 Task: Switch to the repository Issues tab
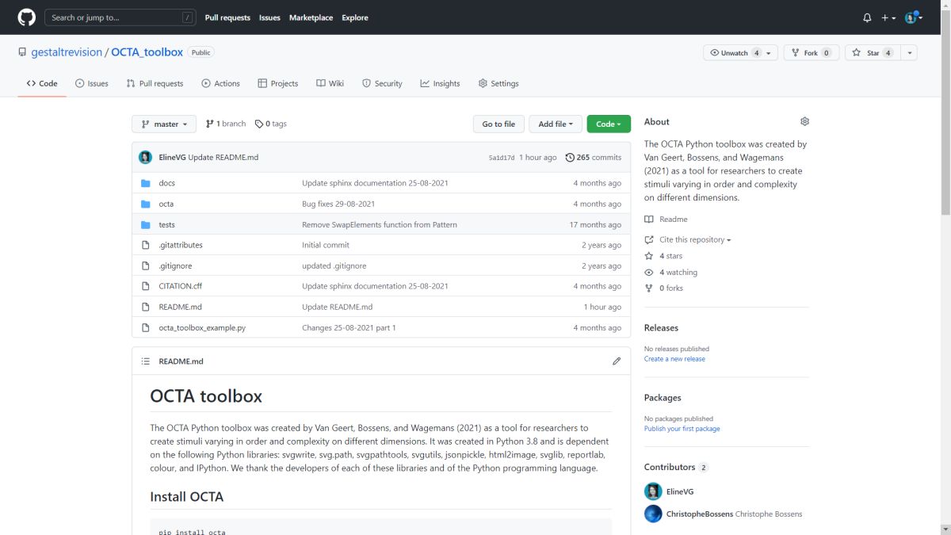(92, 83)
